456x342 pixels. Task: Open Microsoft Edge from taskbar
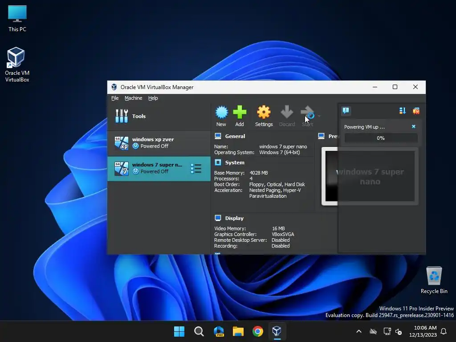pyautogui.click(x=219, y=331)
